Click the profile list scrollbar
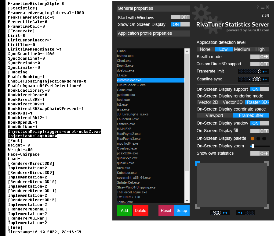Screen dimensions: 280x236 (x=187, y=112)
